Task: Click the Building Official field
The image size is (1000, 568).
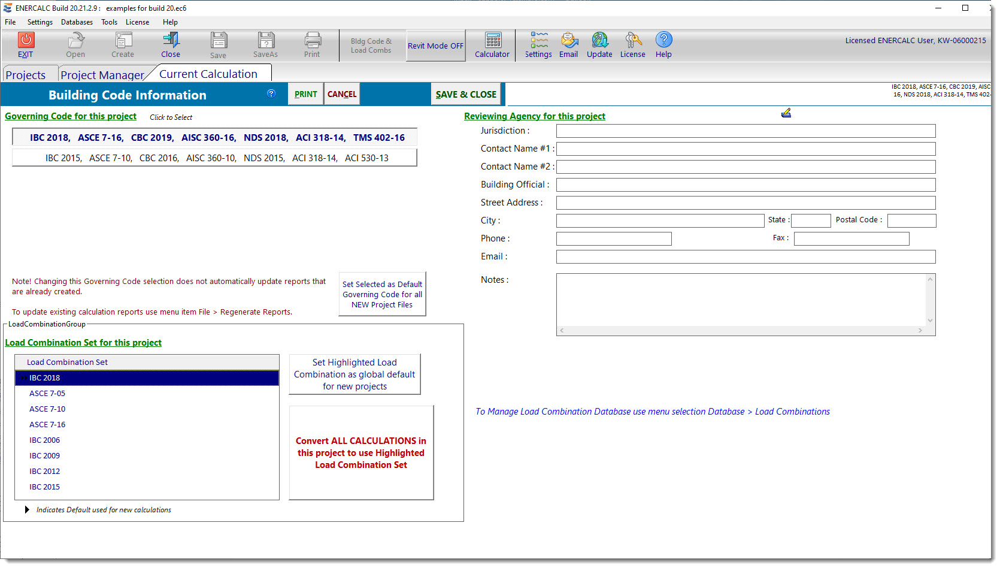Action: click(x=746, y=185)
